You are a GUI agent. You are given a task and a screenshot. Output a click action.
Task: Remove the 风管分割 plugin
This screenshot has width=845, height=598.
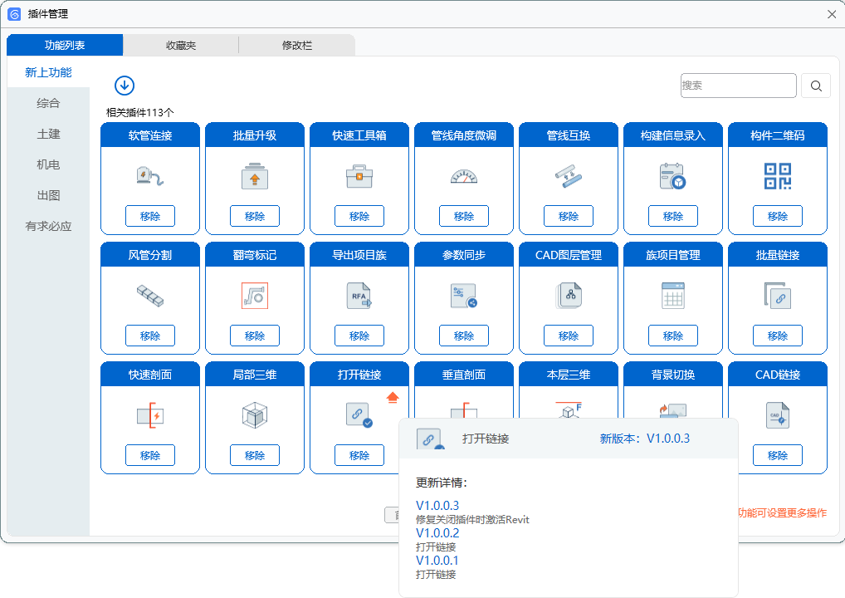point(150,336)
